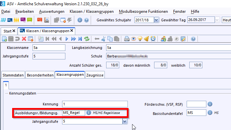This screenshot has height=130, width=231.
Task: Open the Gewählter Tag date dropdown arrow
Action: pos(217,20)
